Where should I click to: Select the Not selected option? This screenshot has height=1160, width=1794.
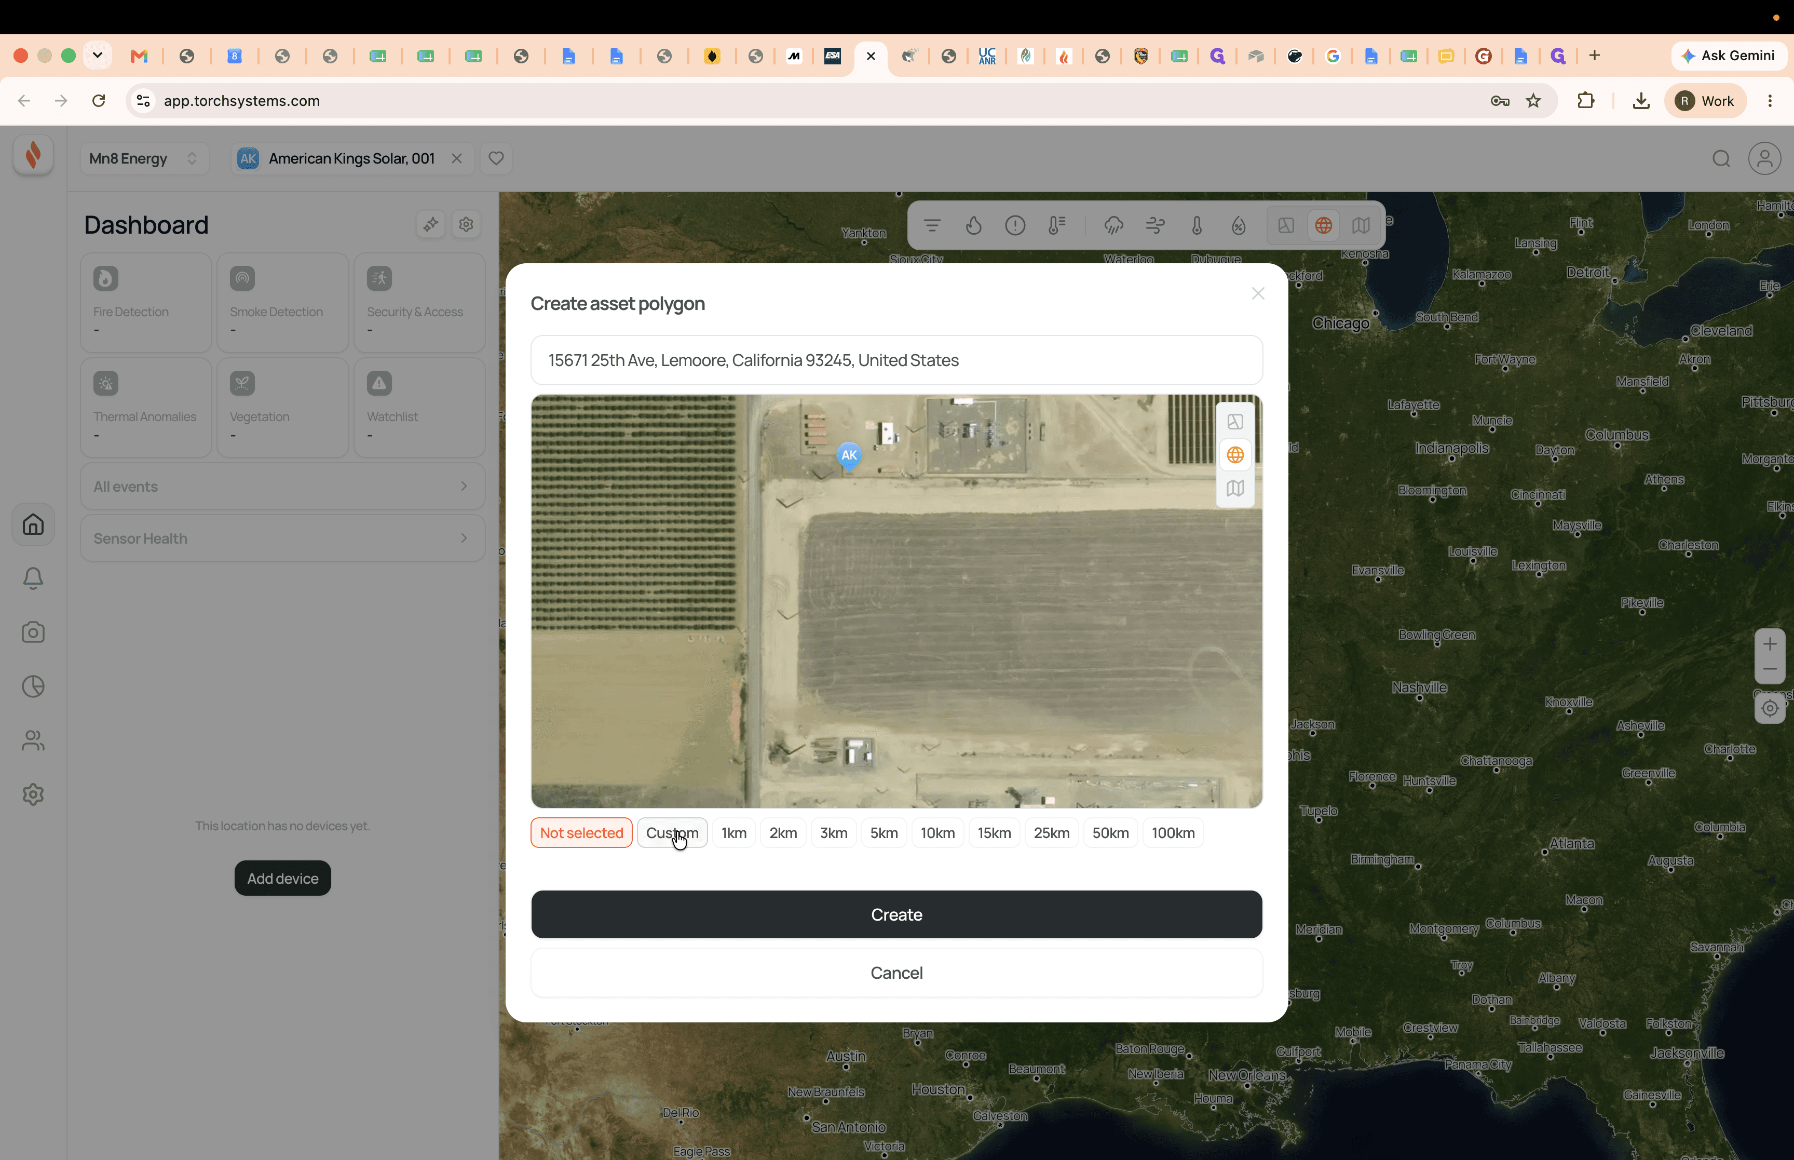coord(581,832)
